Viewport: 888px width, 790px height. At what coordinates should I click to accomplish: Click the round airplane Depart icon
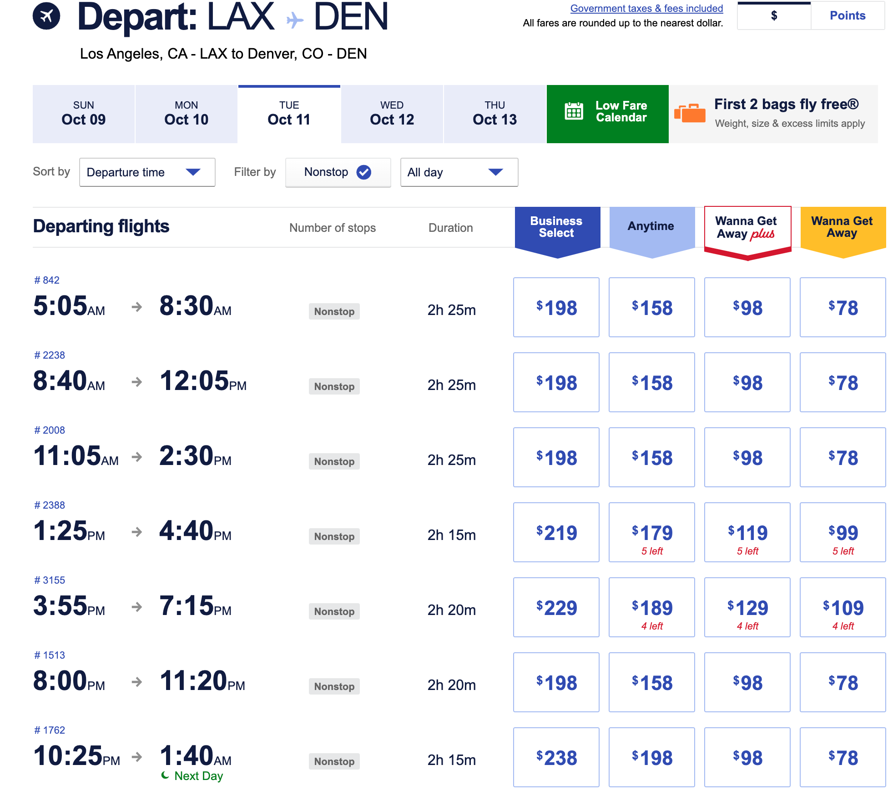(x=46, y=16)
